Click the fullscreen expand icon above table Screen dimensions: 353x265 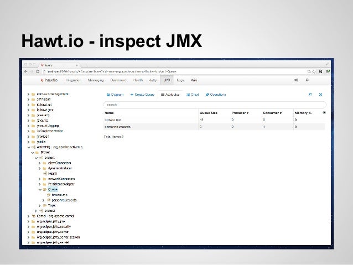[320, 95]
